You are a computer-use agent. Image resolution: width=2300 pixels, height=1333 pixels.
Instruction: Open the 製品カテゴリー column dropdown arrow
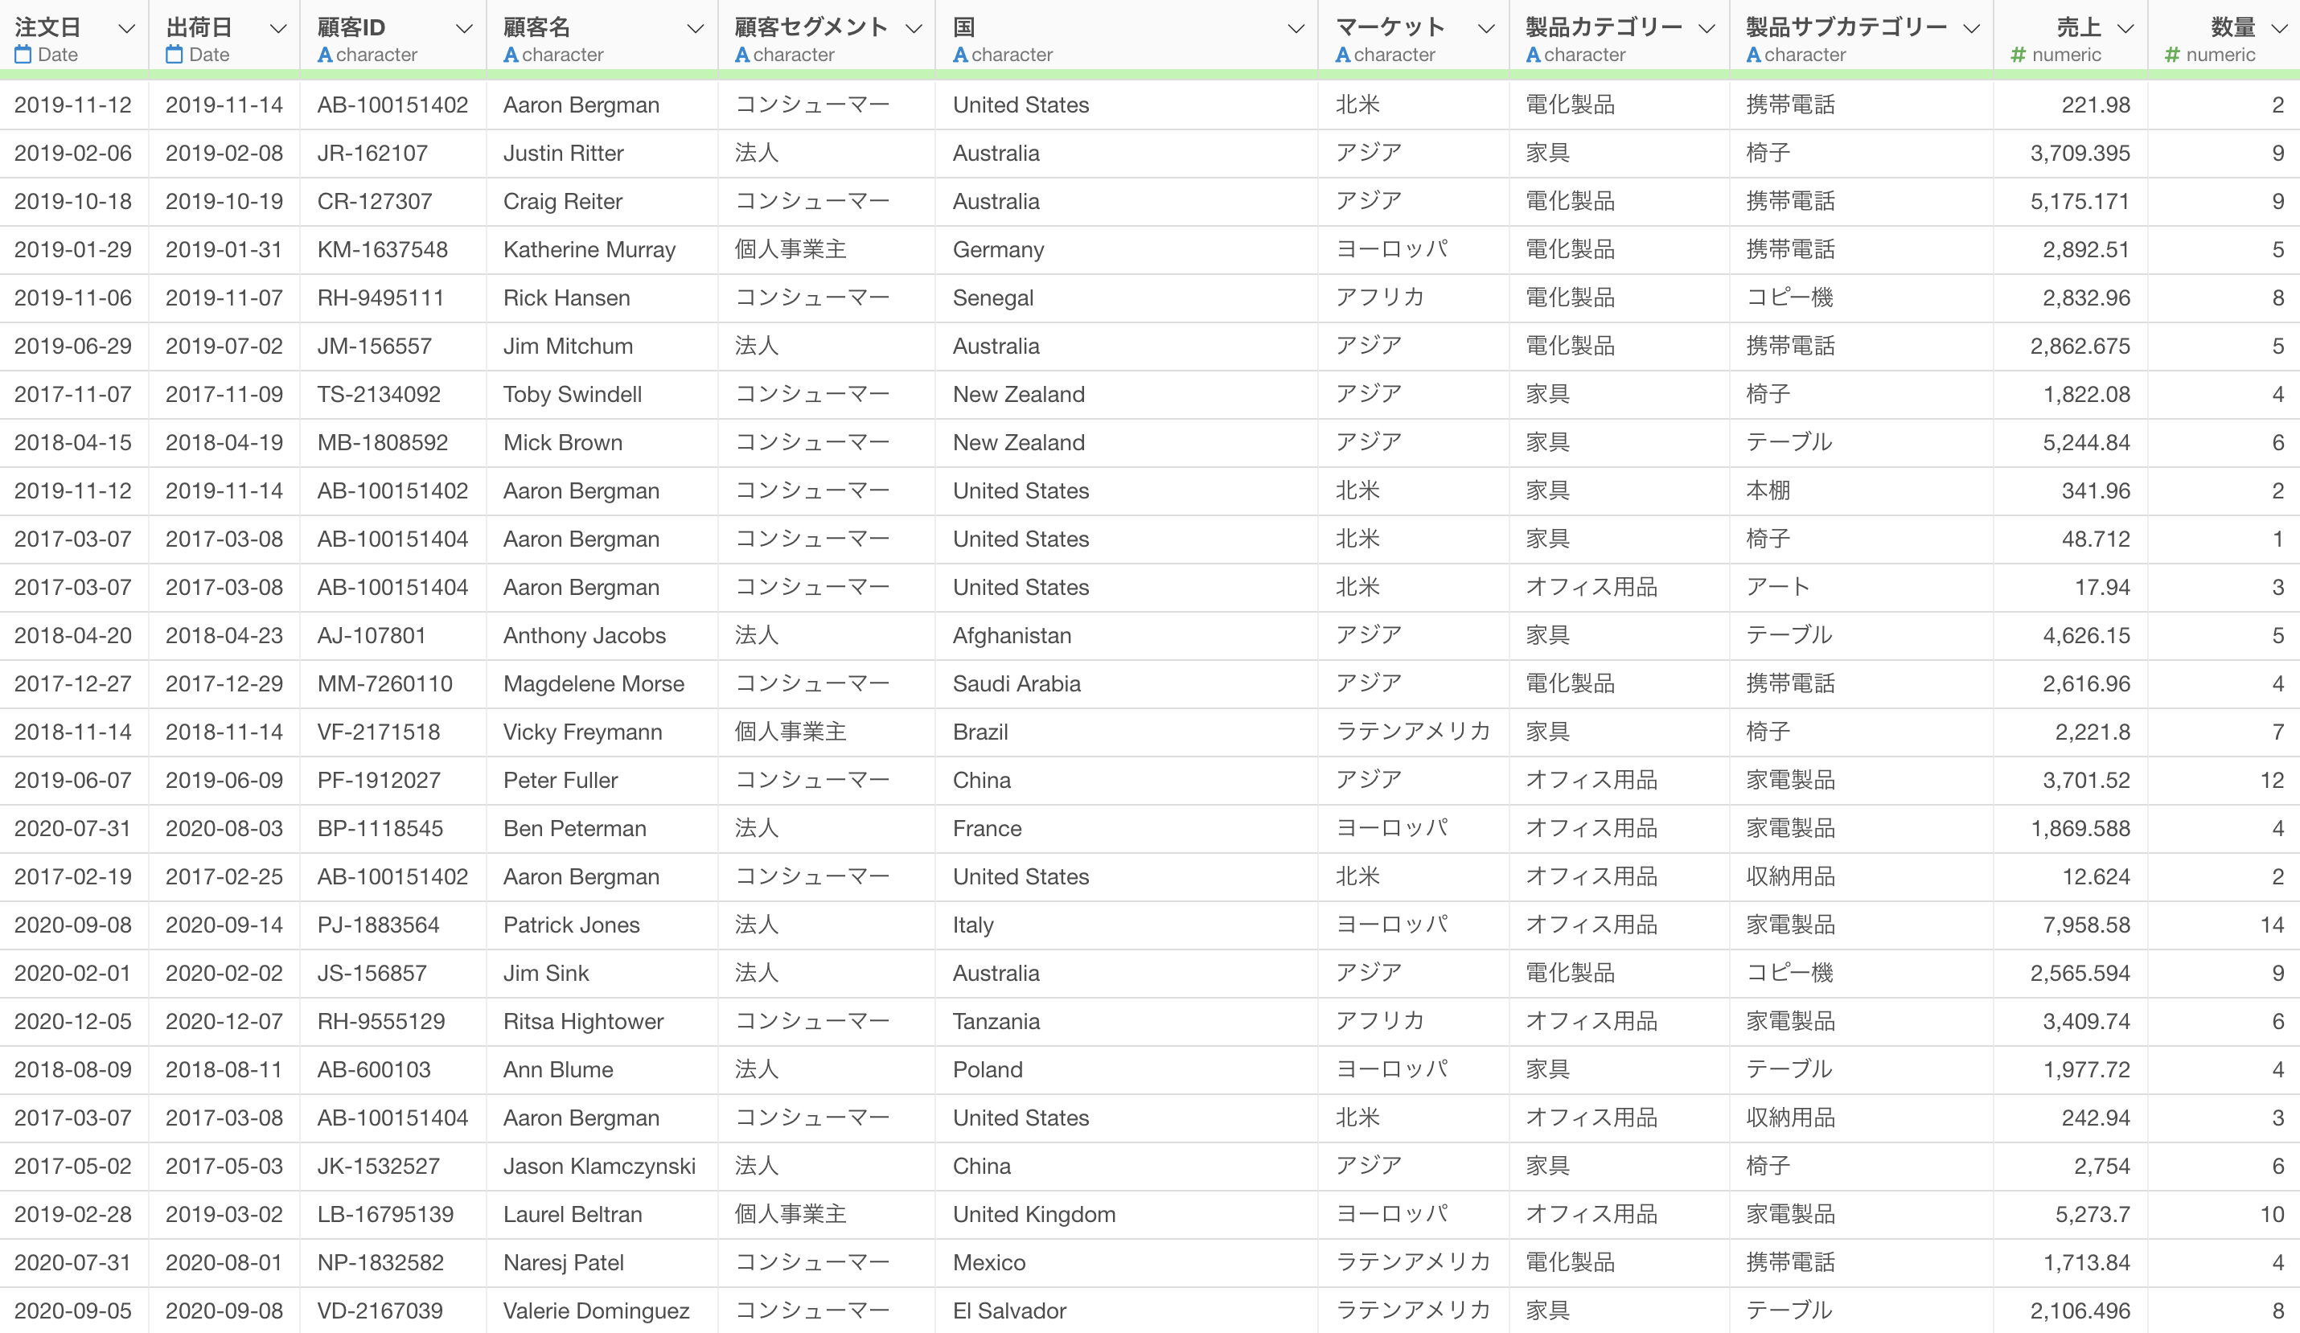[1707, 29]
